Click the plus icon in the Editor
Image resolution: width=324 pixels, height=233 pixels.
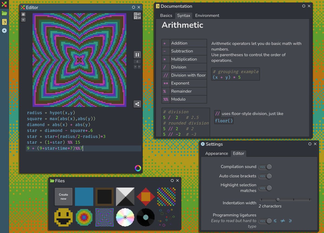click(23, 20)
